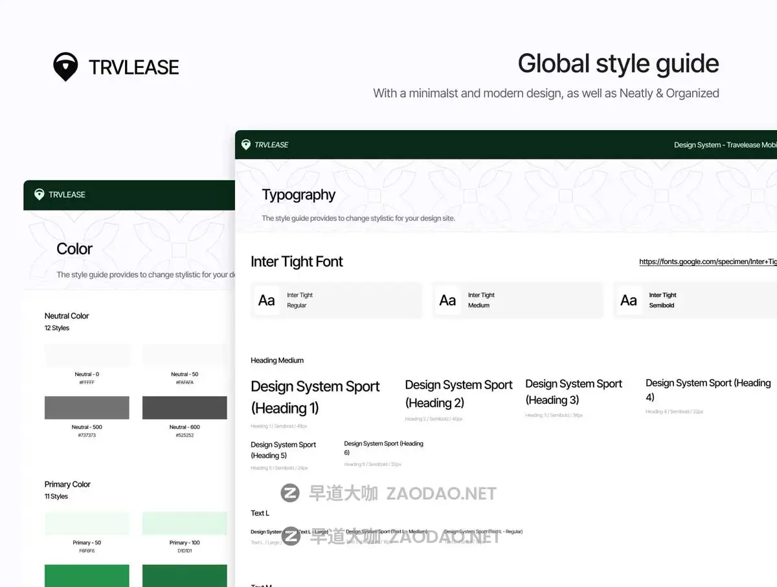This screenshot has width=777, height=587.
Task: Click the Primary-100 mint swatch
Action: [x=184, y=524]
